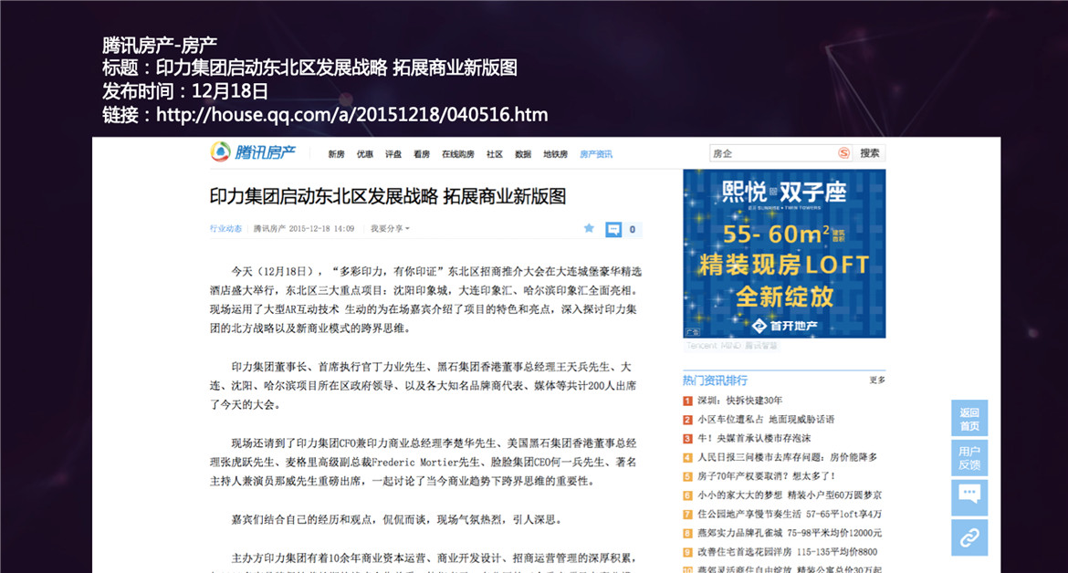Click the slide text 发布时间：12月18日
Viewport: 1068px width, 573px height.
185,91
